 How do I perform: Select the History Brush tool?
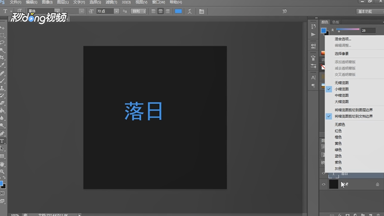point(3,95)
